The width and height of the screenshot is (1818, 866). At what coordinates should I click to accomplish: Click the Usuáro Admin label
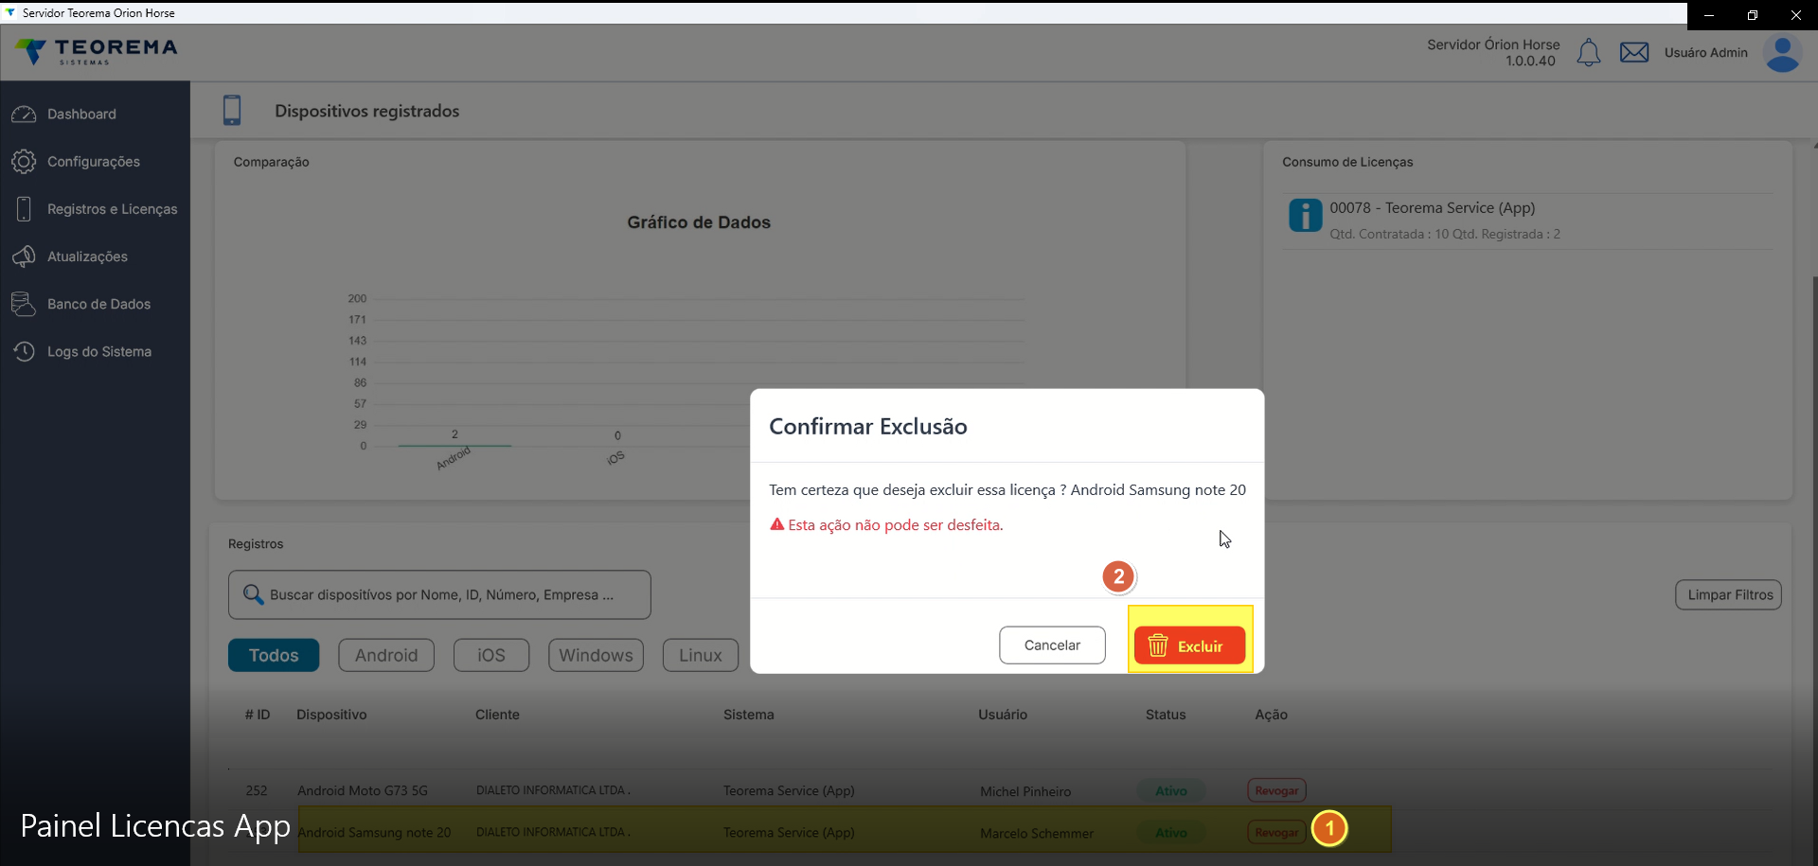[x=1706, y=53]
